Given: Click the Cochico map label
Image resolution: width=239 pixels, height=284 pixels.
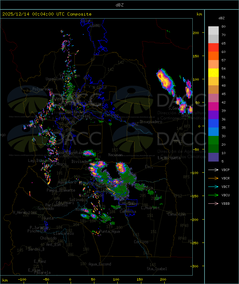Looking at the screenshot, I should click(x=141, y=242).
